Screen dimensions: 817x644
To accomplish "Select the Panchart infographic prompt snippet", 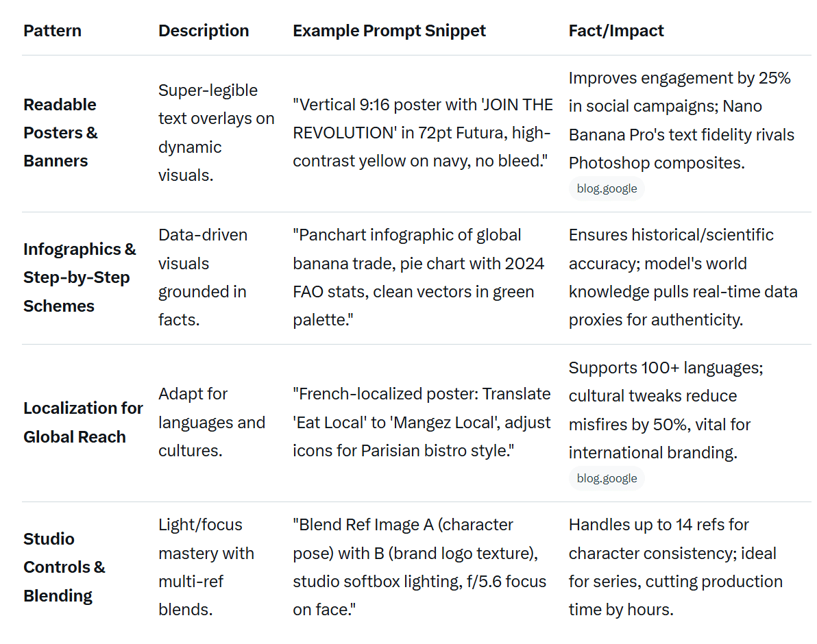I will (418, 277).
